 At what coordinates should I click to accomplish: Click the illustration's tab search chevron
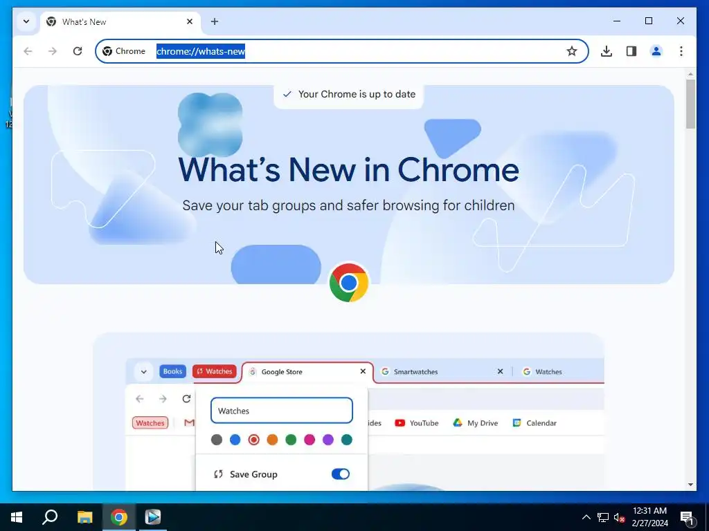(143, 371)
